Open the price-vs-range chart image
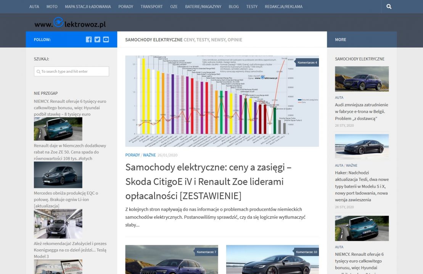The height and width of the screenshot is (274, 423). [x=222, y=101]
